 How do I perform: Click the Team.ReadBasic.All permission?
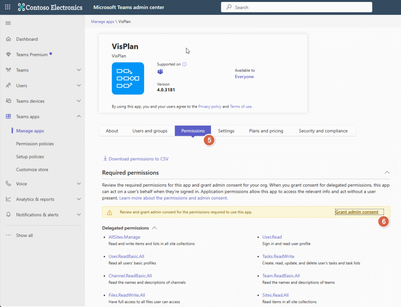281,276
